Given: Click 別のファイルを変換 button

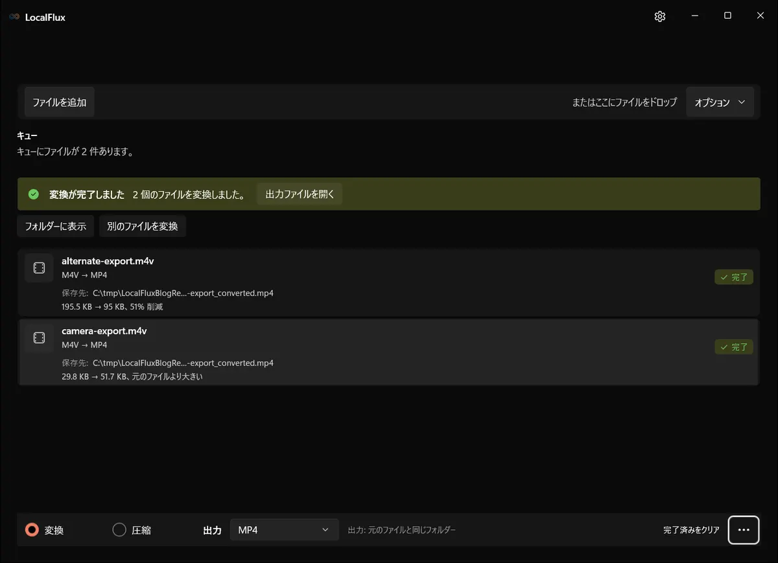Looking at the screenshot, I should pyautogui.click(x=143, y=226).
